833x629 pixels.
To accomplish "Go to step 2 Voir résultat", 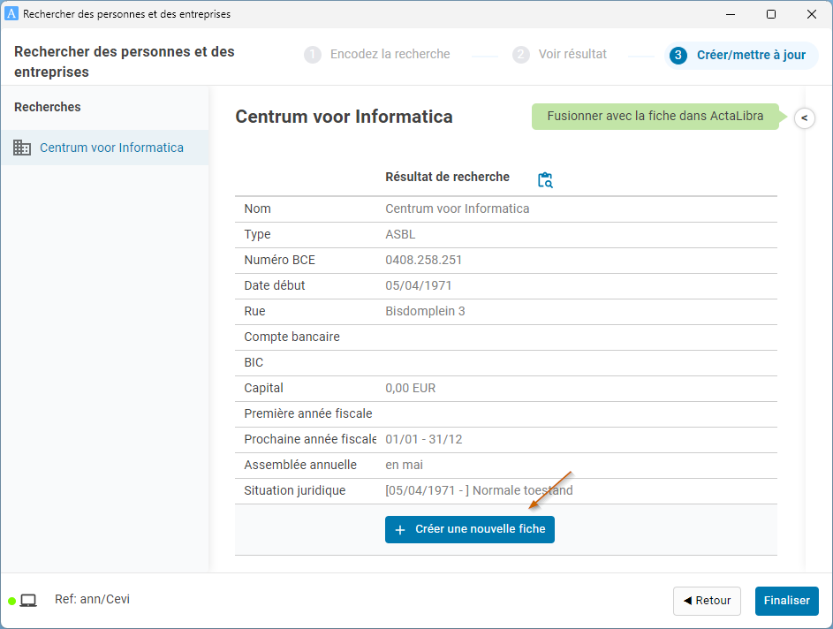I will (559, 54).
